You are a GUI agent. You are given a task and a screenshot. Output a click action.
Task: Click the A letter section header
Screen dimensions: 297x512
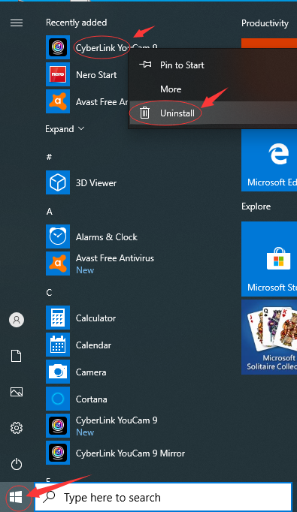(49, 212)
